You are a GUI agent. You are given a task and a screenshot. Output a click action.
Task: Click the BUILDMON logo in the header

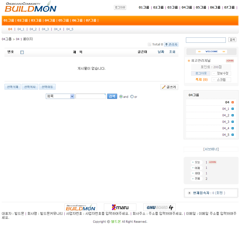[x=30, y=7]
